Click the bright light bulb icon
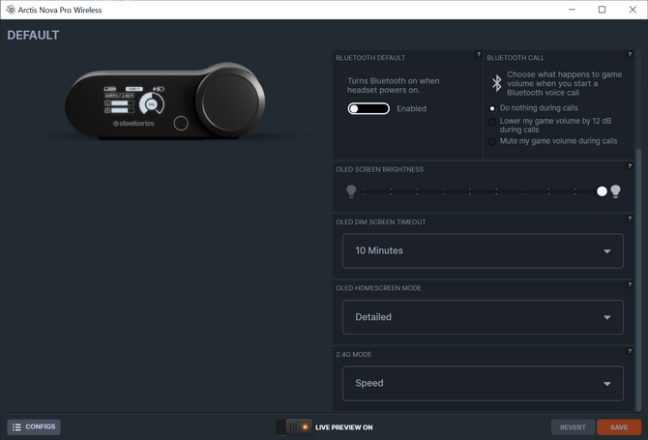This screenshot has width=648, height=440. point(615,191)
